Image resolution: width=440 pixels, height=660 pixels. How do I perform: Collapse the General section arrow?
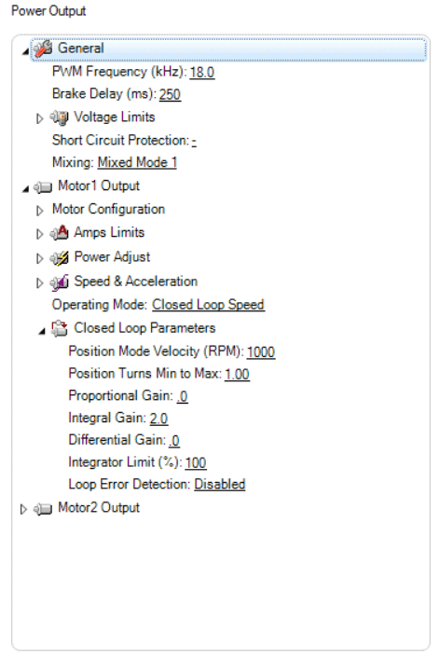click(25, 51)
